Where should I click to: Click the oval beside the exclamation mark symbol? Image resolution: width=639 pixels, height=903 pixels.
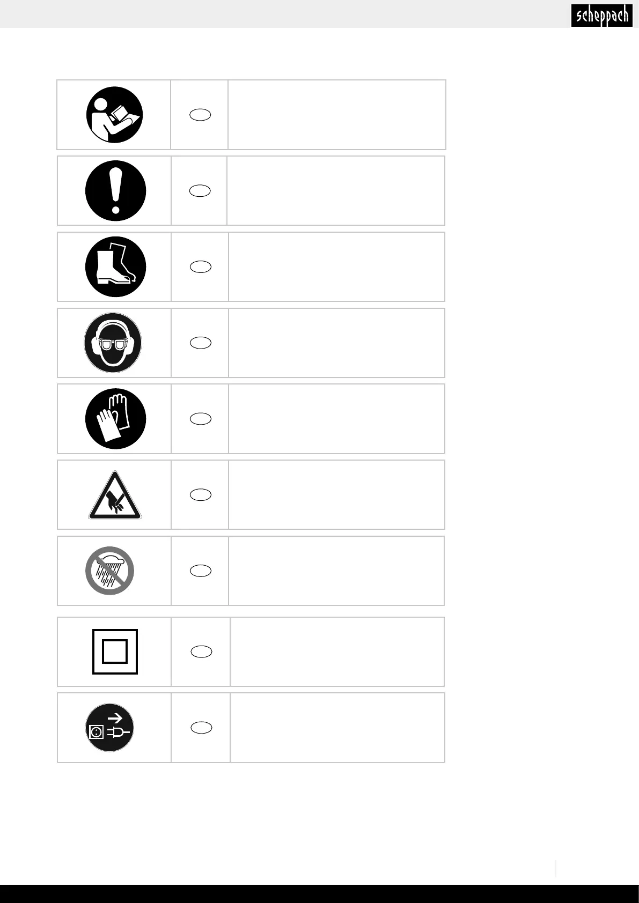(x=200, y=191)
